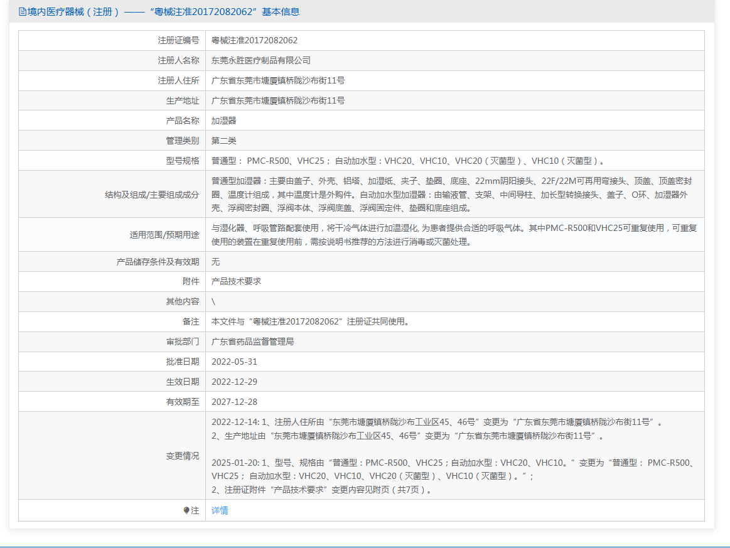Select approval department 广东省药品监督管理局
The width and height of the screenshot is (730, 548).
[252, 341]
